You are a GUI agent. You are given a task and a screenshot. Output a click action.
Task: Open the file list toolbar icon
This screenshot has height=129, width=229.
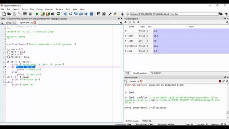pos(25,14)
